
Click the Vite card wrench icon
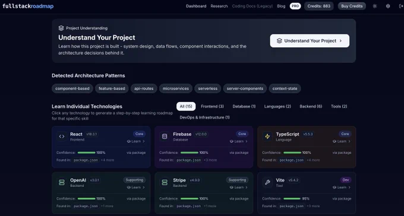267,183
